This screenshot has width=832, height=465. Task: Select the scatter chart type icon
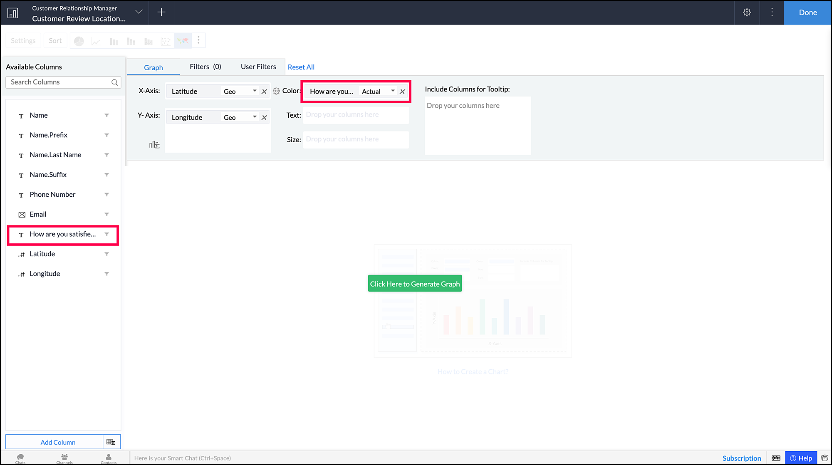point(166,41)
